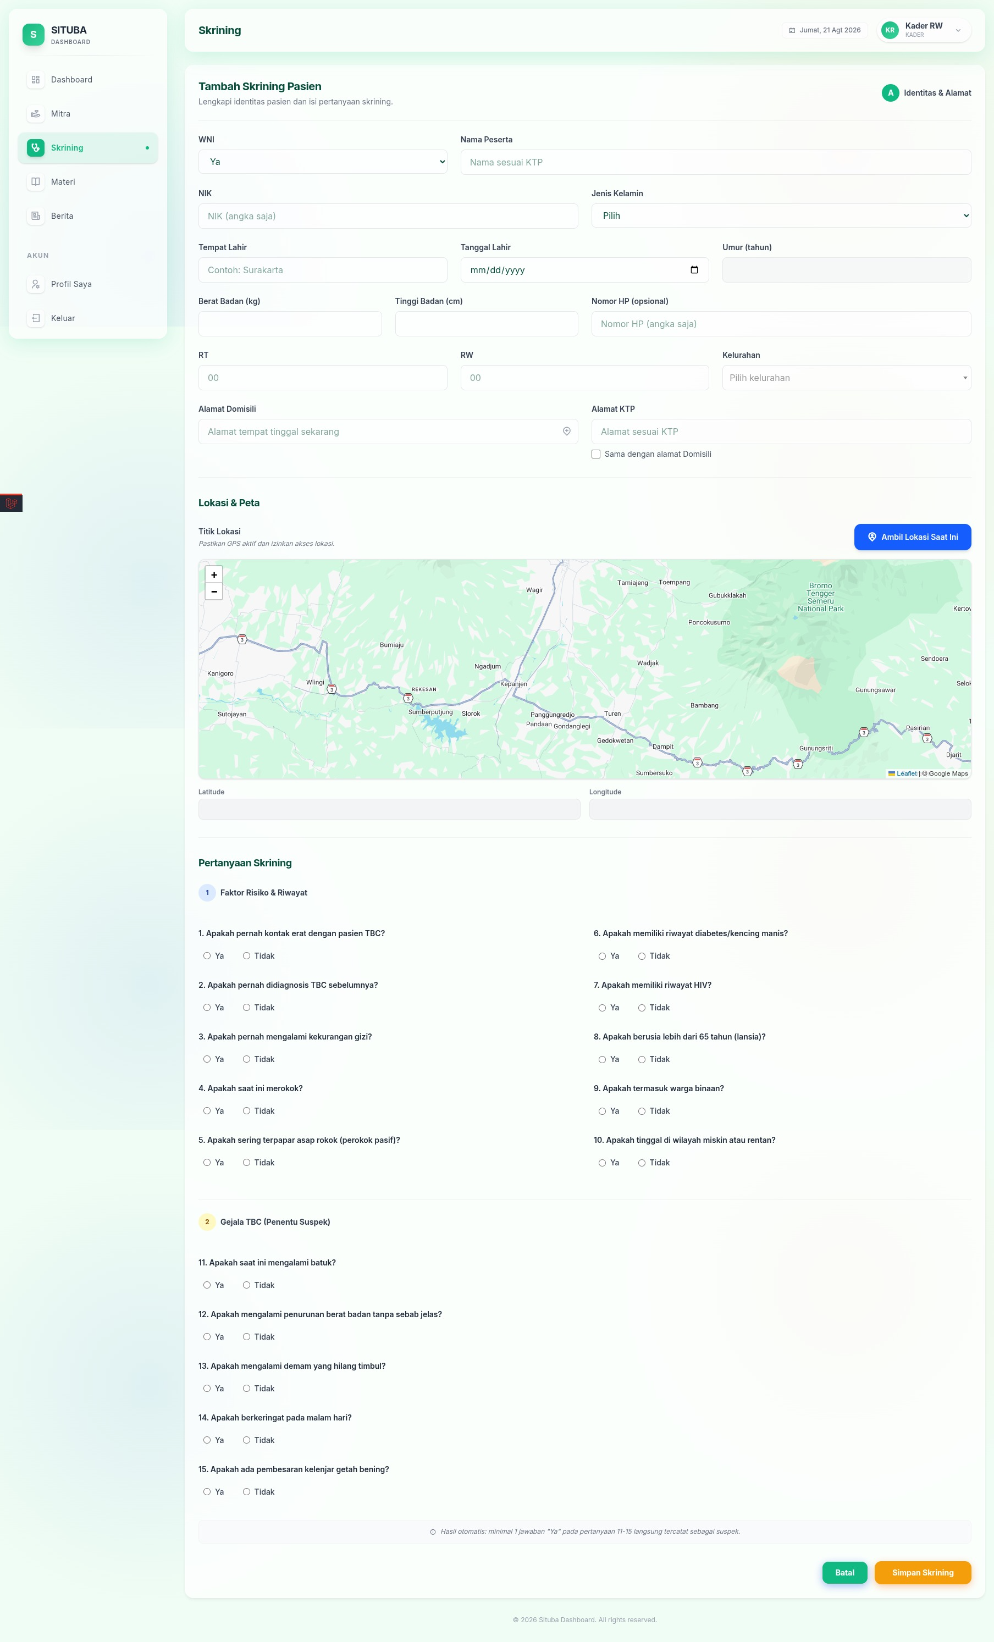This screenshot has width=994, height=1642.
Task: Click the Ambil Lokasi Saat Ini button
Action: pyautogui.click(x=913, y=537)
